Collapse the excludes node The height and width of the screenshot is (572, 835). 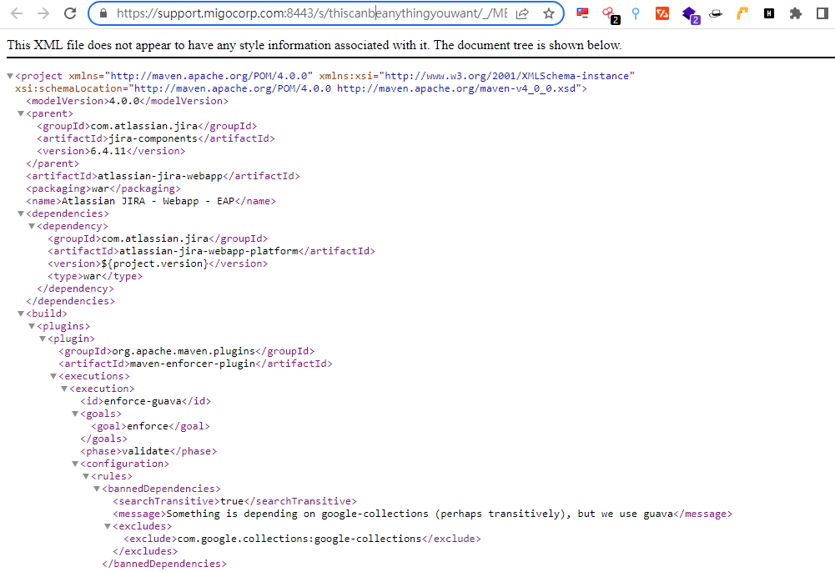(108, 526)
